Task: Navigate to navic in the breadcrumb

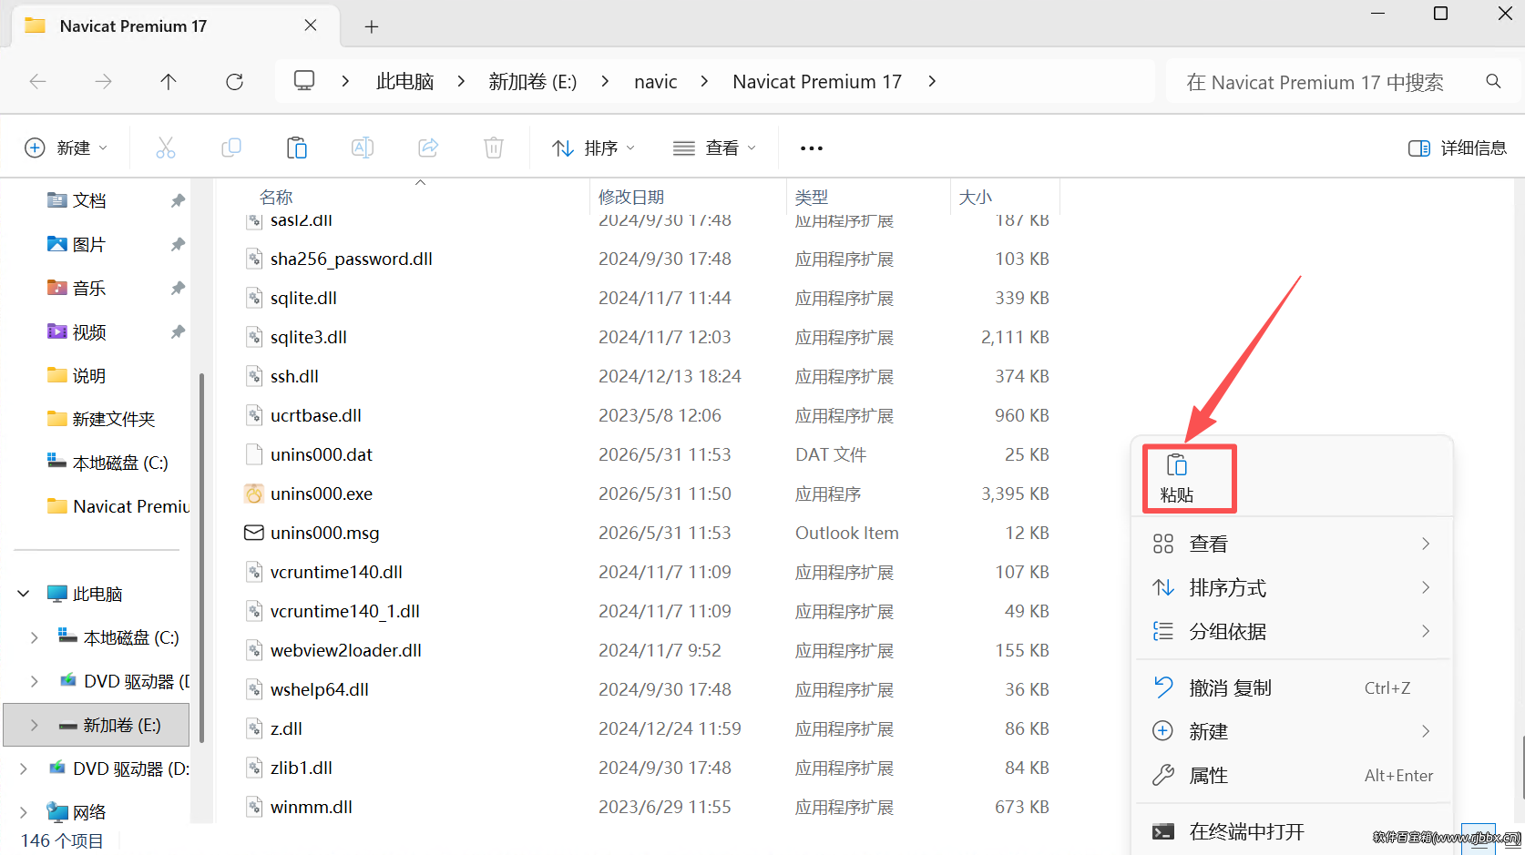Action: click(656, 81)
